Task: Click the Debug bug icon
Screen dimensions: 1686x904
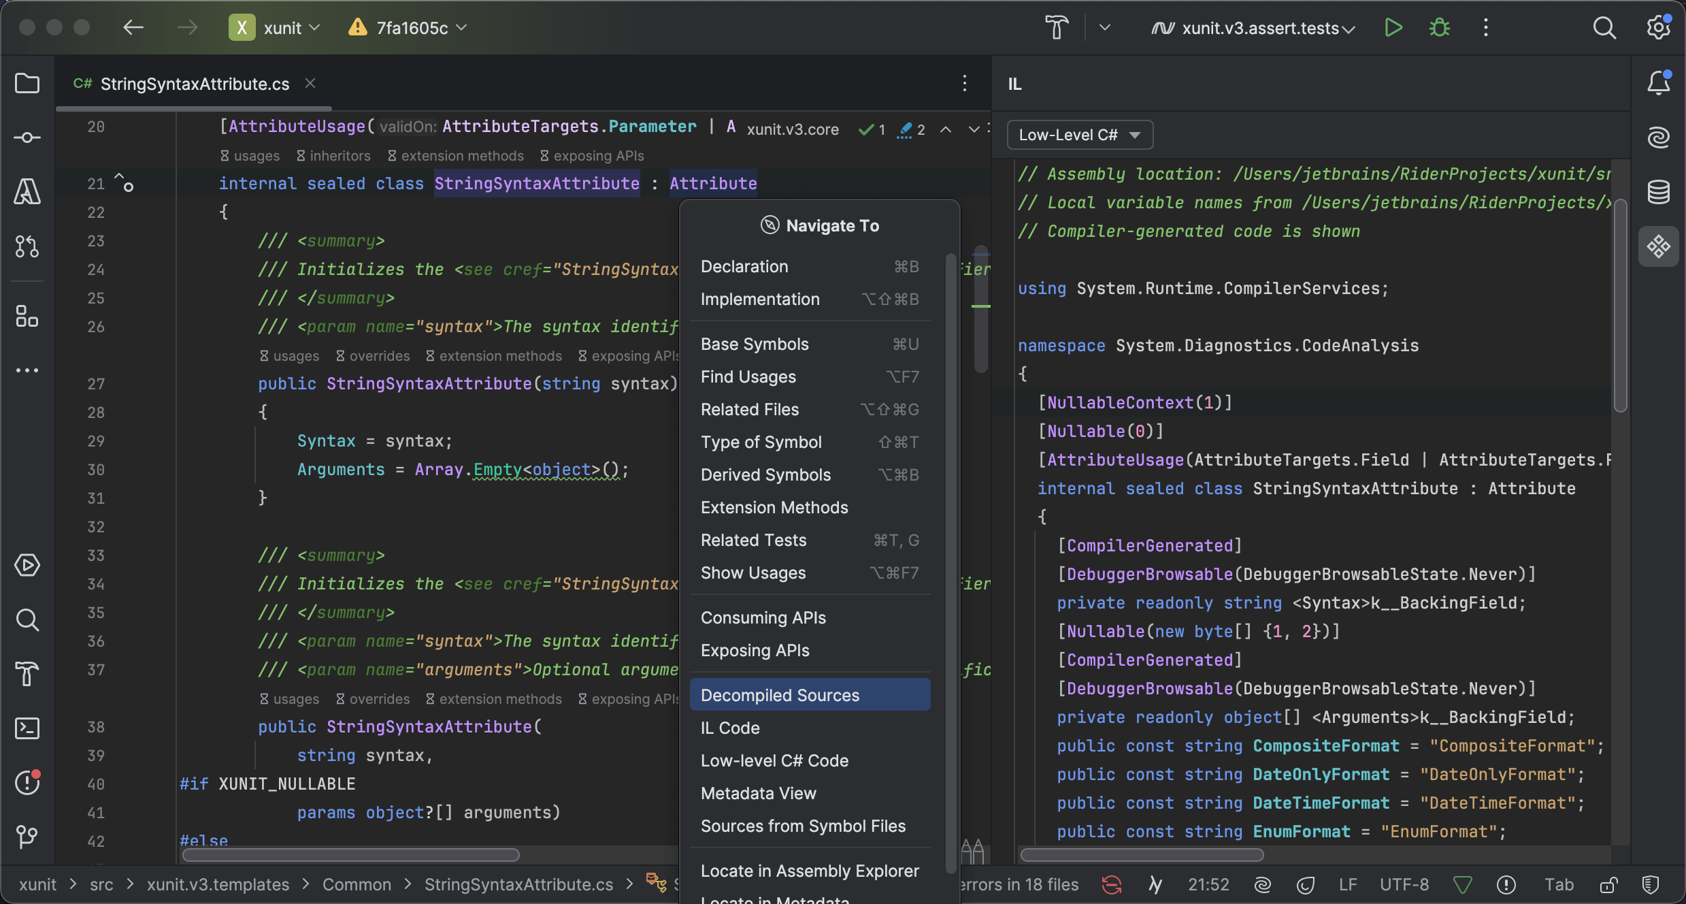Action: (1439, 28)
